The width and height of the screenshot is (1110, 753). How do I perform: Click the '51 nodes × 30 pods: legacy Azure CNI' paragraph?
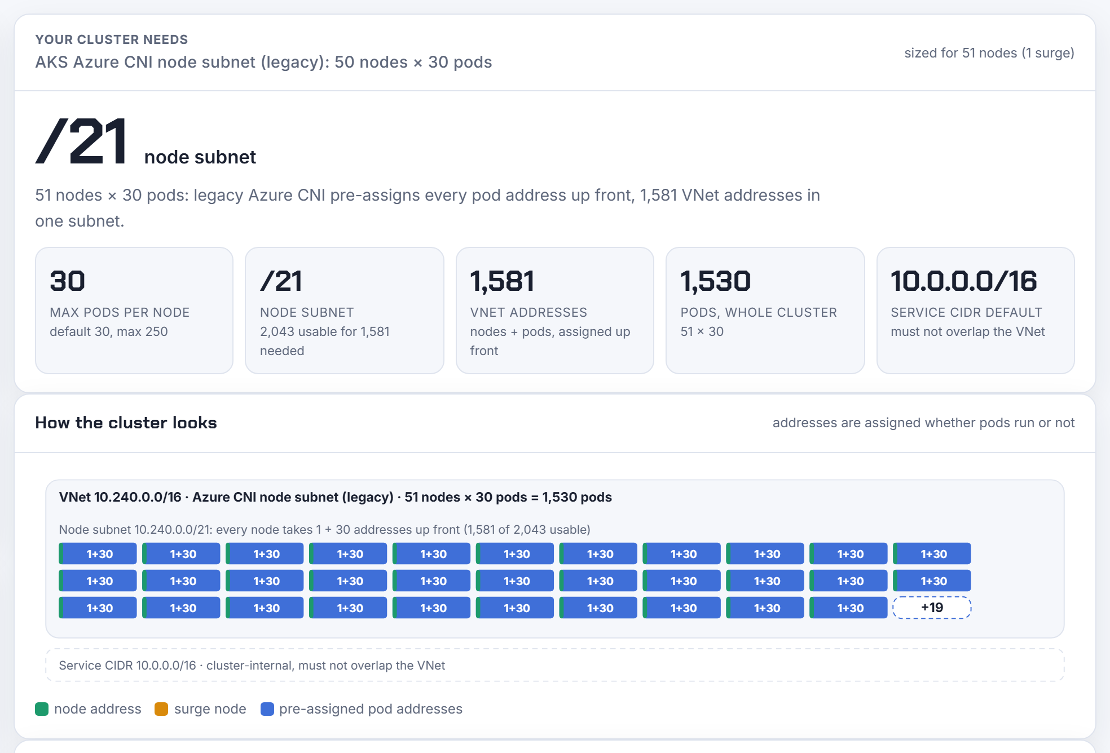pos(428,208)
